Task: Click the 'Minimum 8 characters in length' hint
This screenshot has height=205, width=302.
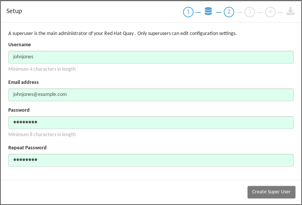Action: point(42,135)
